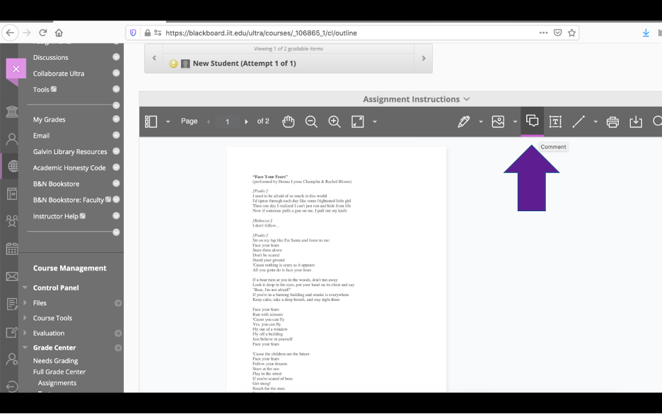Go to browser home page
The height and width of the screenshot is (414, 662).
tap(59, 32)
